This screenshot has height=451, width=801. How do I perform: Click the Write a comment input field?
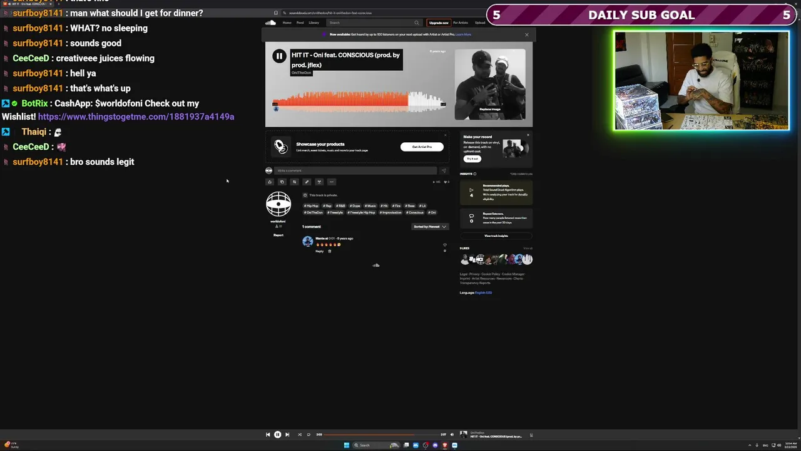pyautogui.click(x=355, y=170)
